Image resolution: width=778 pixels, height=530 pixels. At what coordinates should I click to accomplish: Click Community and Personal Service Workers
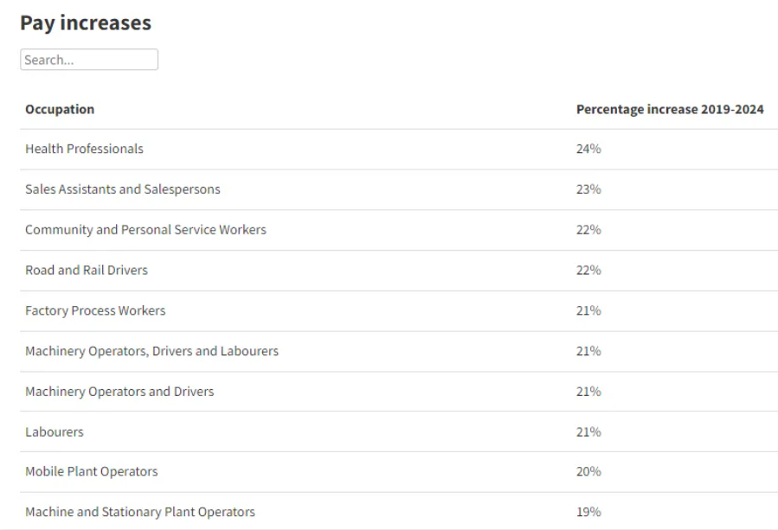(x=145, y=230)
